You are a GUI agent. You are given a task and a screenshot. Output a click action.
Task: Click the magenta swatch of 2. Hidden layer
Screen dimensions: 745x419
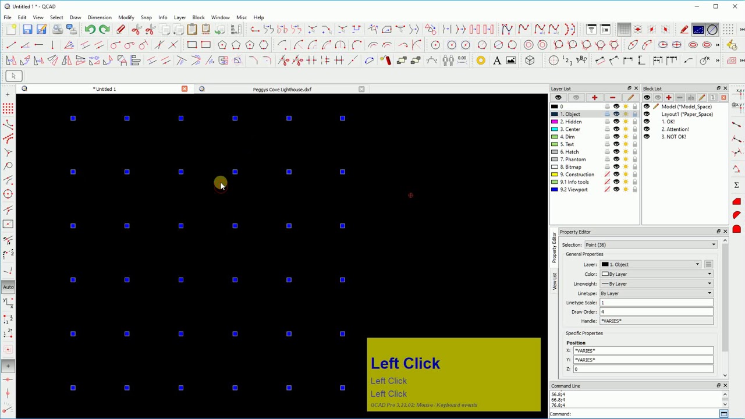click(x=555, y=122)
